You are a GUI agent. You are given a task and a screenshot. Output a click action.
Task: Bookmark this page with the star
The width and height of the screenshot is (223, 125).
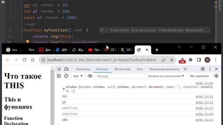(172, 60)
